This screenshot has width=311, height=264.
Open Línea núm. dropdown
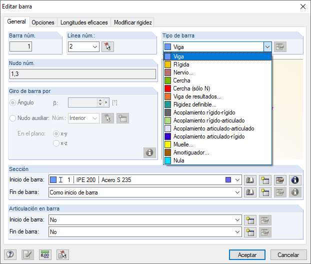point(95,47)
